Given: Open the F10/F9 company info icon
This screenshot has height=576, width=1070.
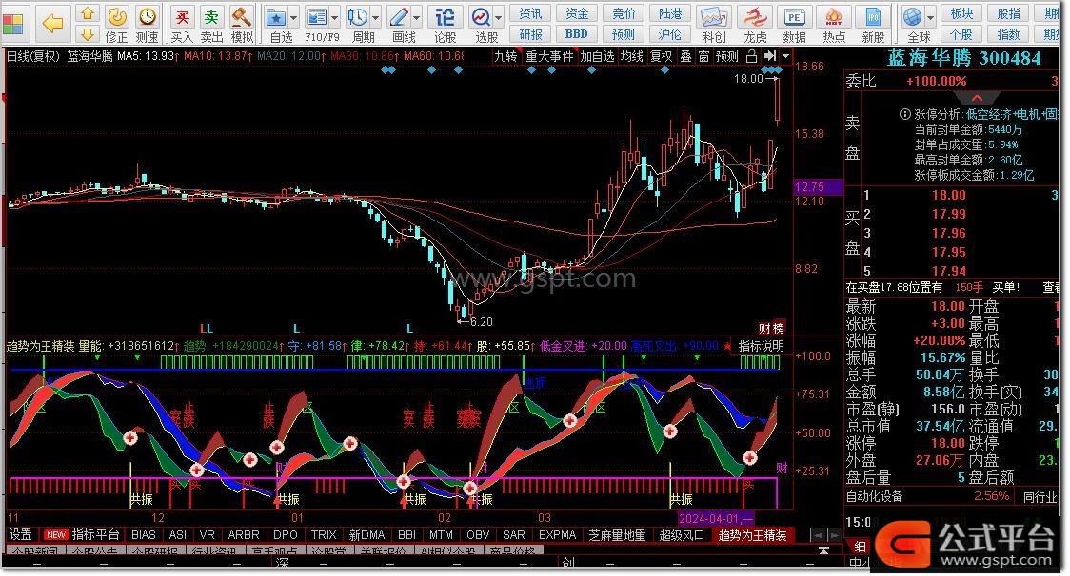Looking at the screenshot, I should coord(317,16).
